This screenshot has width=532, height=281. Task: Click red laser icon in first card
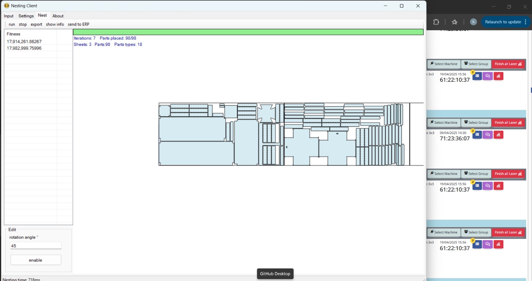point(498,76)
